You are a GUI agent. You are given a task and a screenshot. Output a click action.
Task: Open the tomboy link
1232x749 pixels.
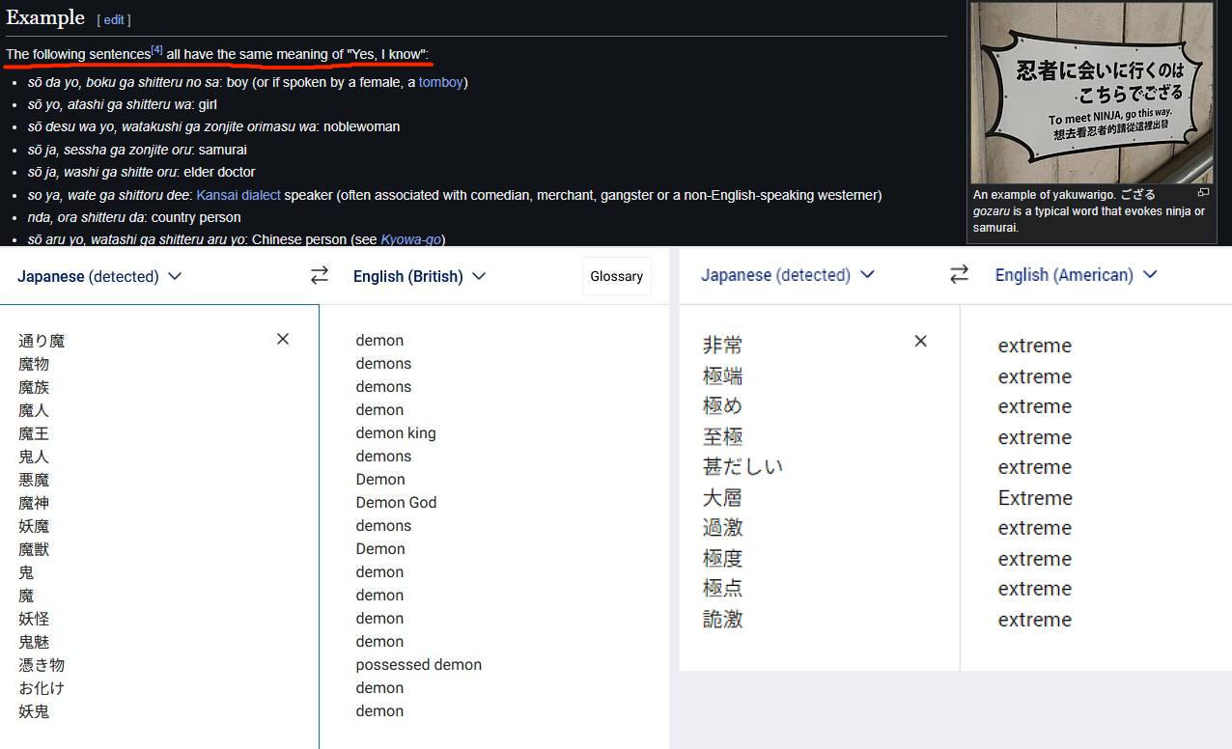point(440,82)
